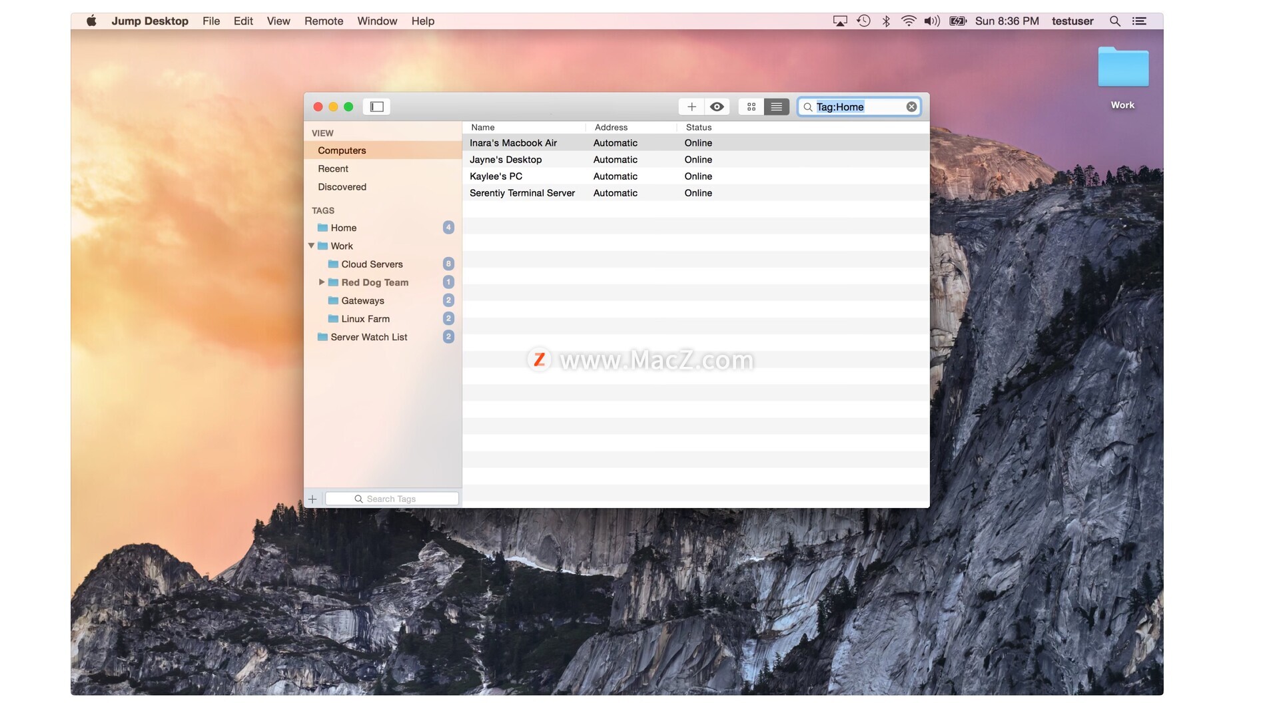Toggle the eye preview button
1279x719 pixels.
point(717,107)
